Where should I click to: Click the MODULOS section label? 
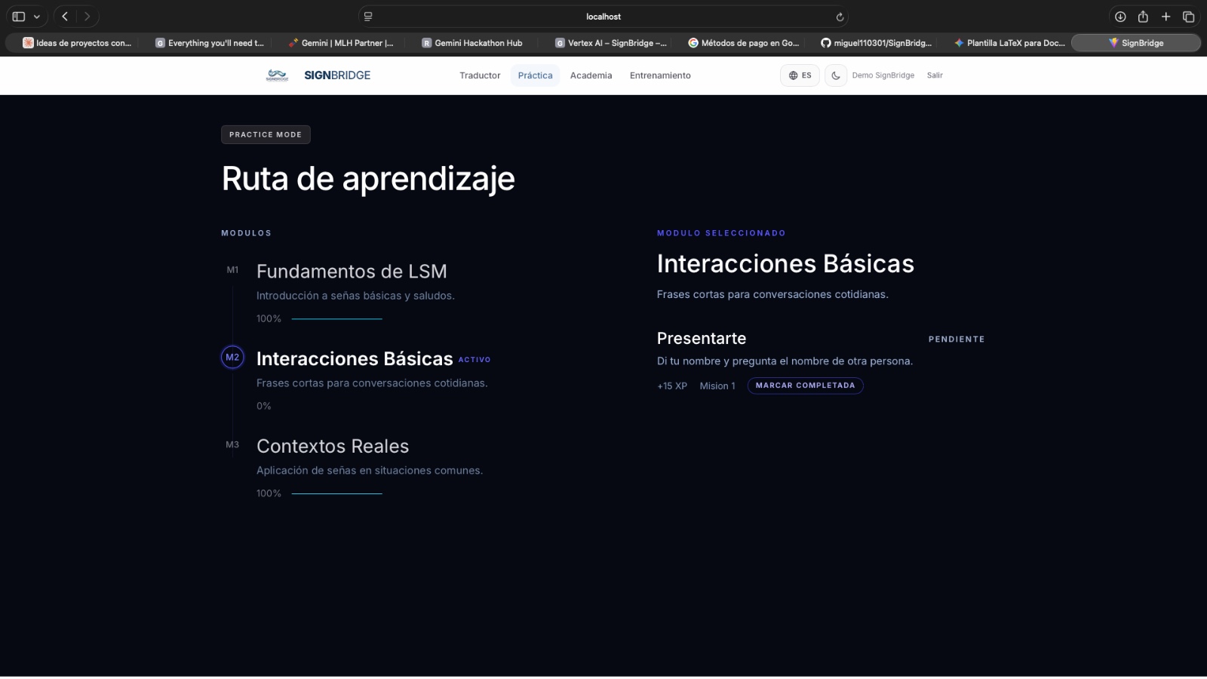[x=246, y=233]
